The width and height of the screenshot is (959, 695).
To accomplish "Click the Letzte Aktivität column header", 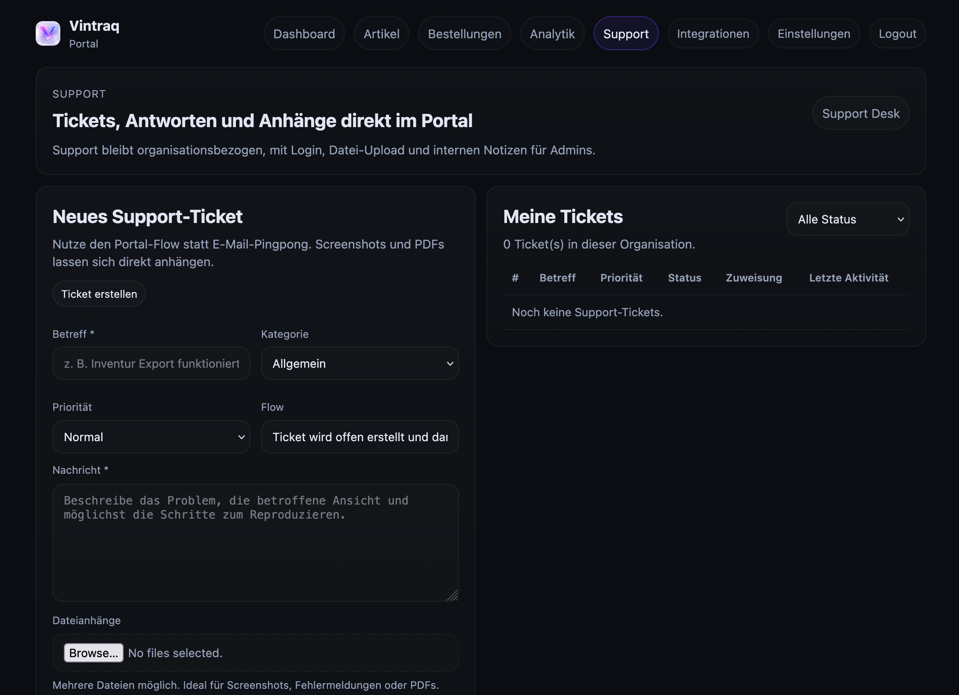I will 848,278.
